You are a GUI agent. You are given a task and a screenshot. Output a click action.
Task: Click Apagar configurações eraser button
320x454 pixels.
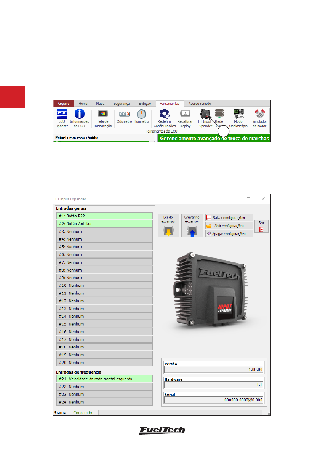pyautogui.click(x=229, y=233)
